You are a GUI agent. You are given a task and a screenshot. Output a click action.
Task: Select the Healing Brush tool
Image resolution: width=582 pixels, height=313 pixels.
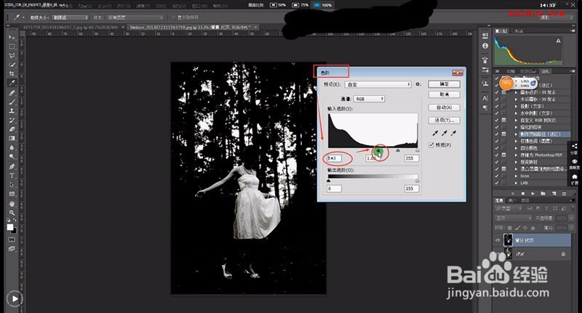(12, 93)
